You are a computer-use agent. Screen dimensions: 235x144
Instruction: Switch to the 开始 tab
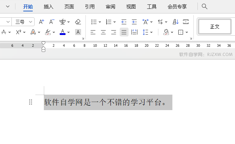pos(28,7)
